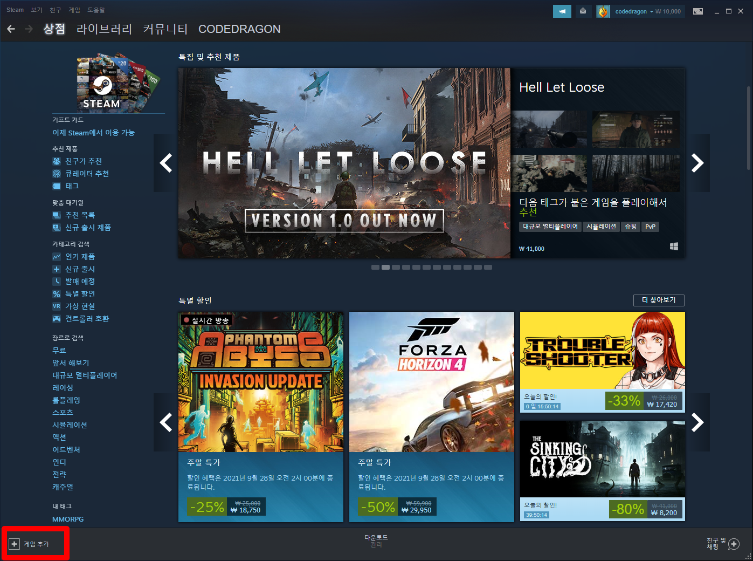Select the PvP tag
Screen dimensions: 753x561
[651, 227]
